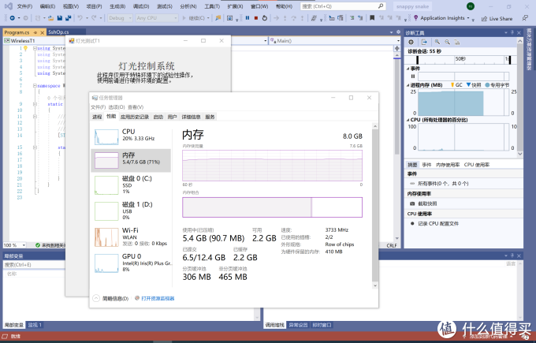Open diagnostic tools settings gear icon
The height and width of the screenshot is (343, 536).
[411, 42]
